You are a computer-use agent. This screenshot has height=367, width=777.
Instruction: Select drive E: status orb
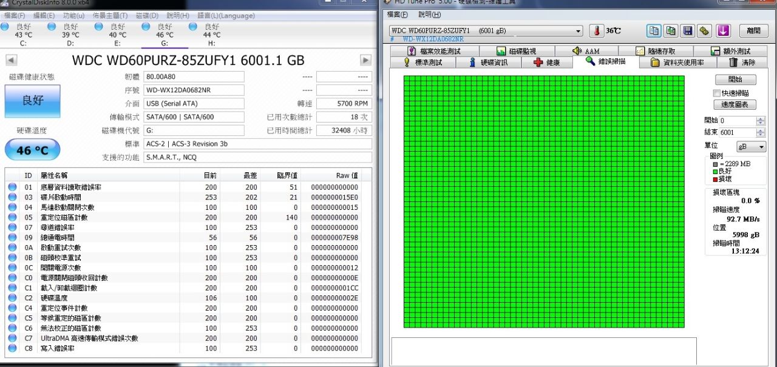99,27
